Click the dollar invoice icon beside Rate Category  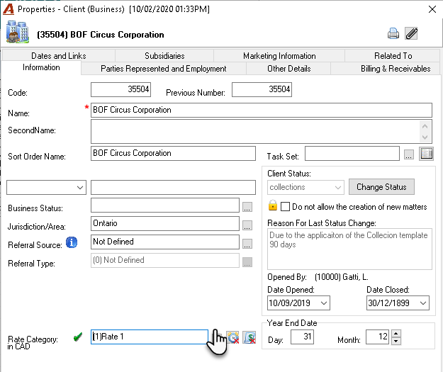tap(249, 337)
